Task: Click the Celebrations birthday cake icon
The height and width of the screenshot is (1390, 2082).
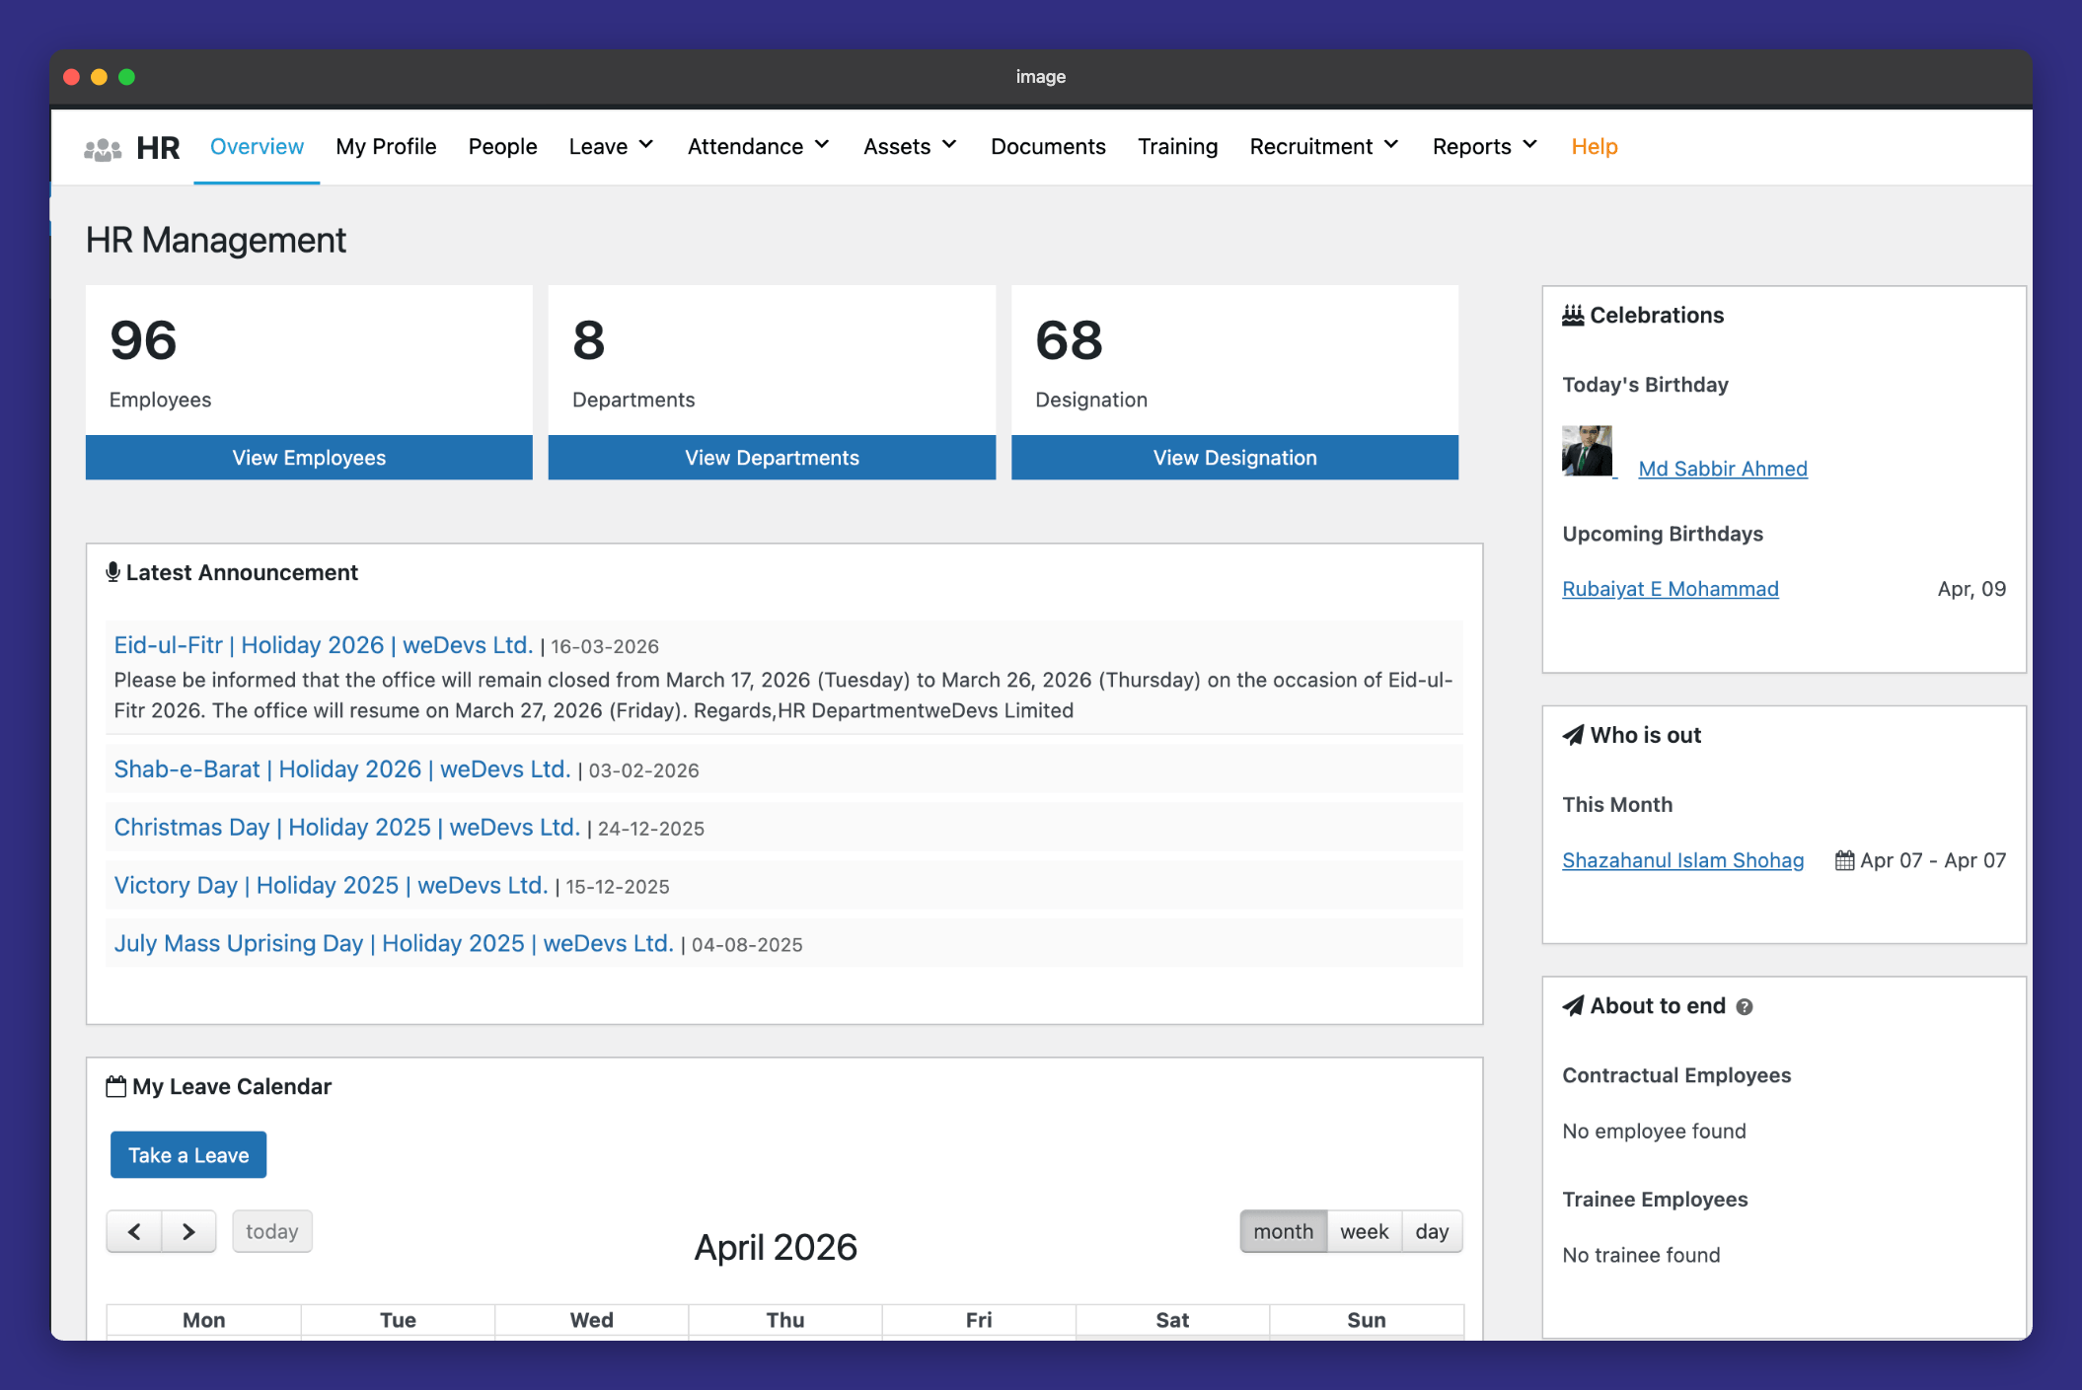Action: coord(1572,316)
